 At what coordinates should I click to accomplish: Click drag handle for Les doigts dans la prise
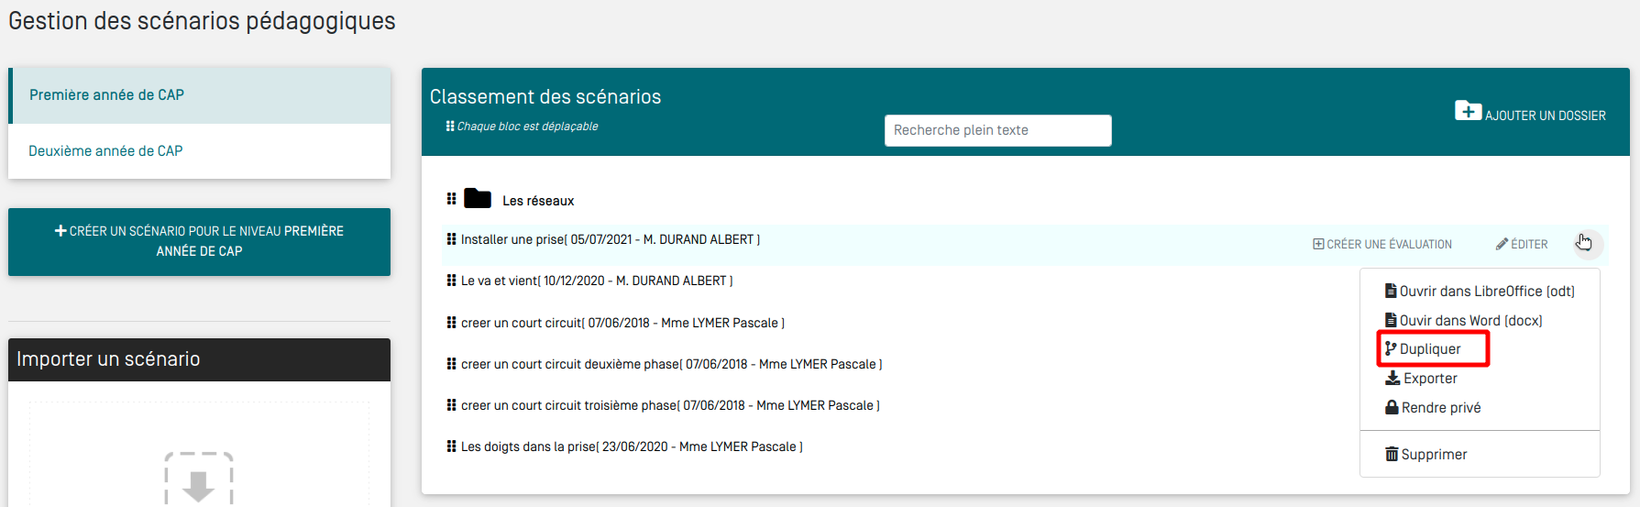point(451,446)
